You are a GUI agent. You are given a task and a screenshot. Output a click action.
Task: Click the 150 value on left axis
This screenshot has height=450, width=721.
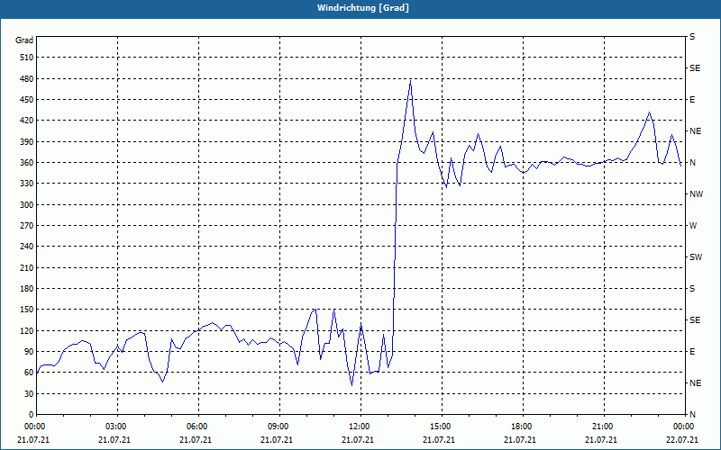pos(27,310)
